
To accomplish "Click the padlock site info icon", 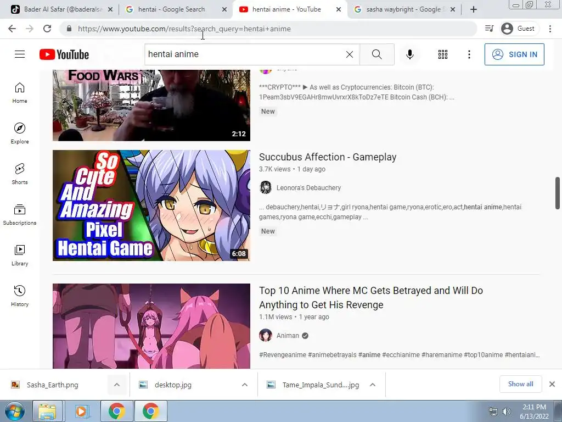I will [x=69, y=29].
